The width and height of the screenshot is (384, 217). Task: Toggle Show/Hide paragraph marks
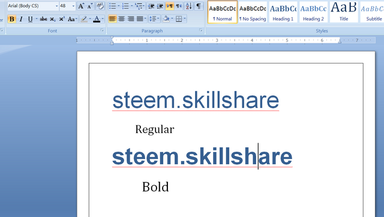pos(199,6)
